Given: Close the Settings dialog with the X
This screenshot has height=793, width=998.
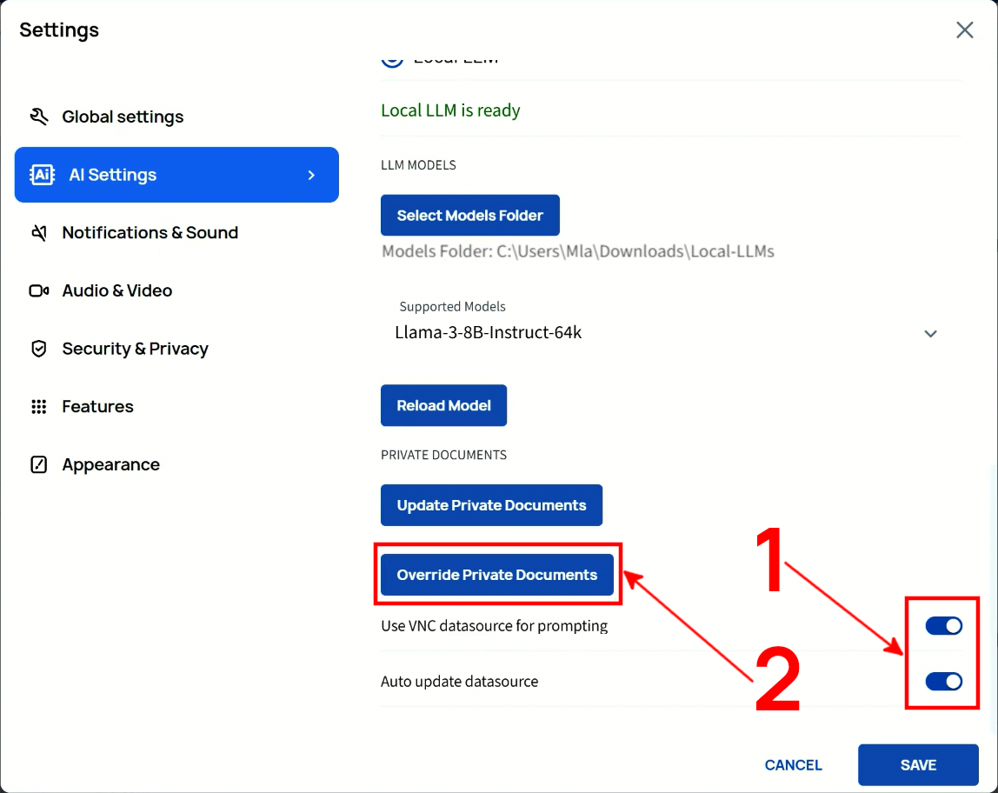Looking at the screenshot, I should (964, 30).
